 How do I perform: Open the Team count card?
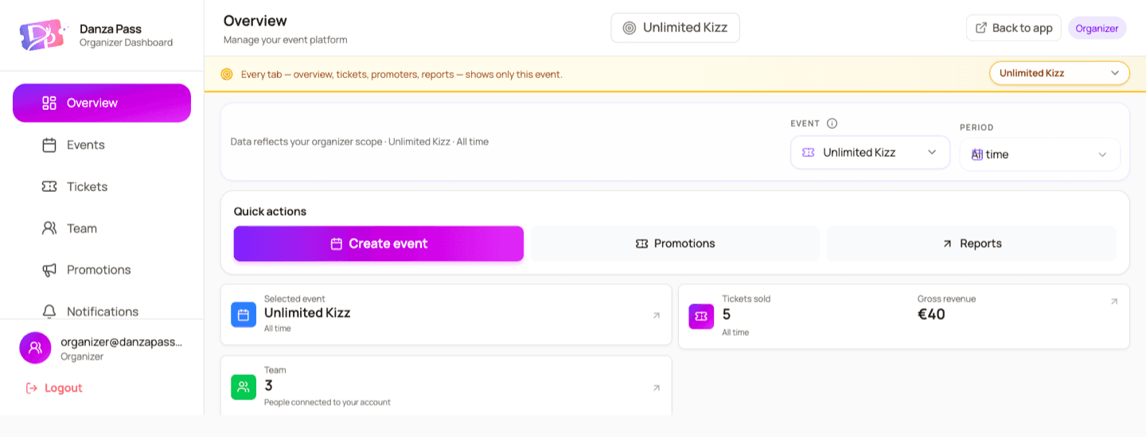click(x=446, y=386)
